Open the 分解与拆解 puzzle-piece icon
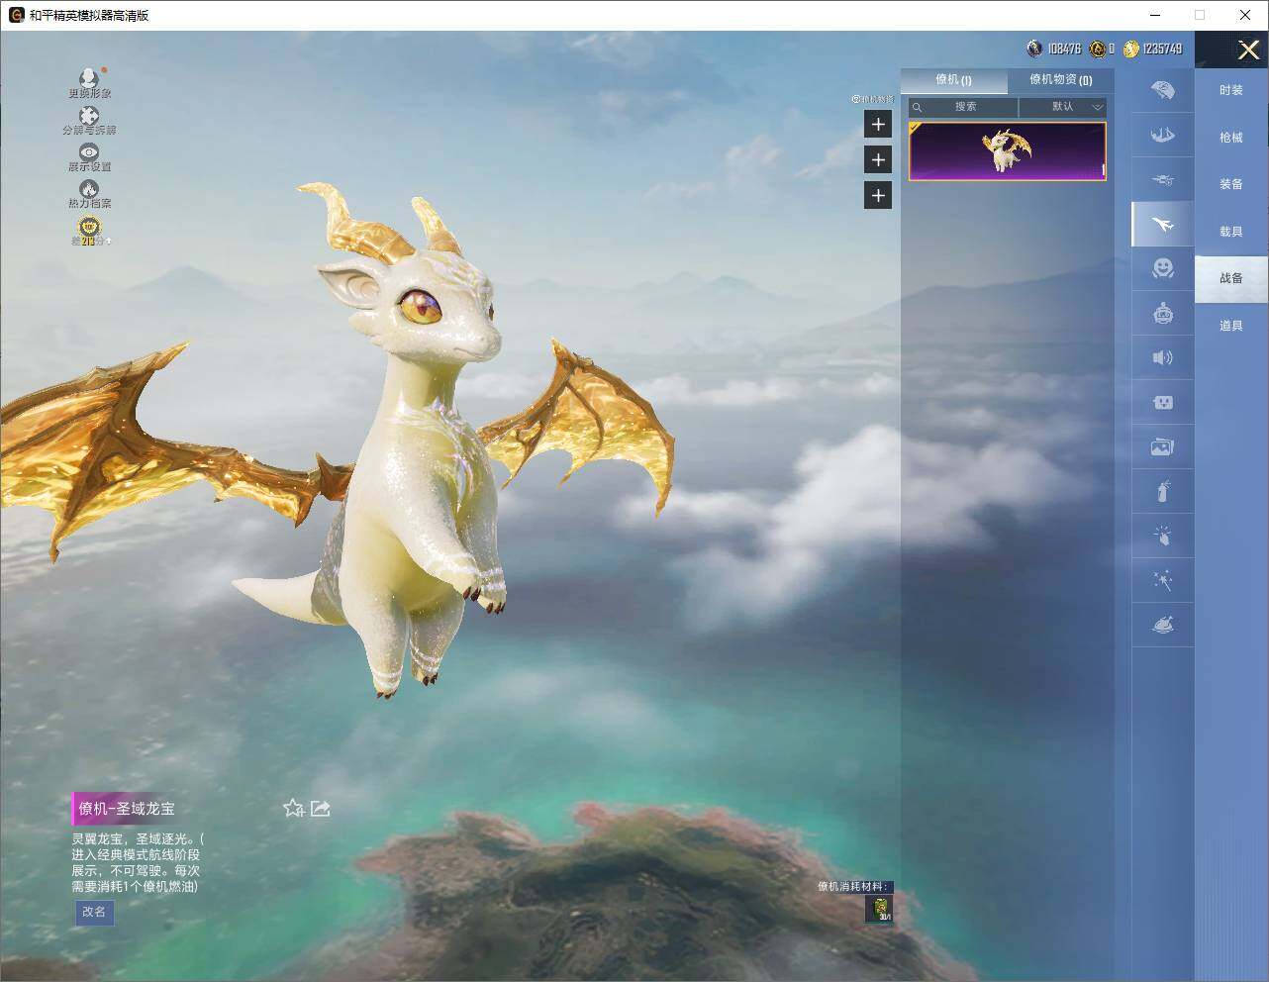The width and height of the screenshot is (1269, 982). click(x=89, y=116)
